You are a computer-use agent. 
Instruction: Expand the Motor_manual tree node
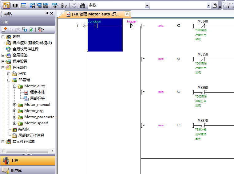[15, 105]
